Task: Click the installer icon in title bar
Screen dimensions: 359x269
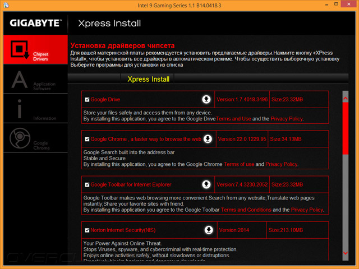Action: click(6, 5)
